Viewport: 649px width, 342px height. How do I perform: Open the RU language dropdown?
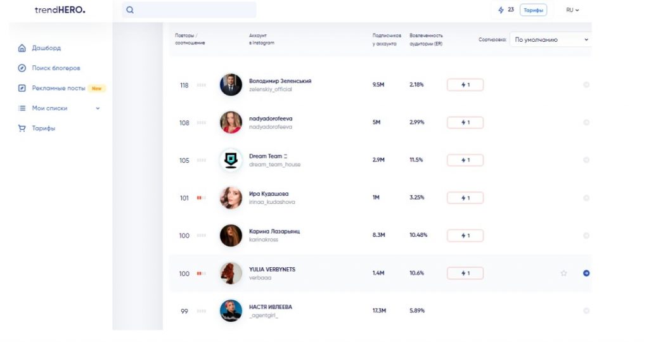tap(572, 10)
